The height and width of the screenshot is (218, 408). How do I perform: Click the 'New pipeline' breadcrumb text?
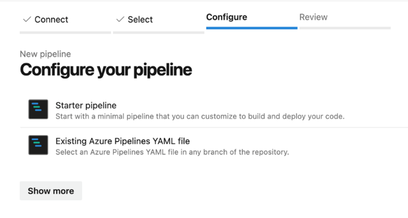45,54
